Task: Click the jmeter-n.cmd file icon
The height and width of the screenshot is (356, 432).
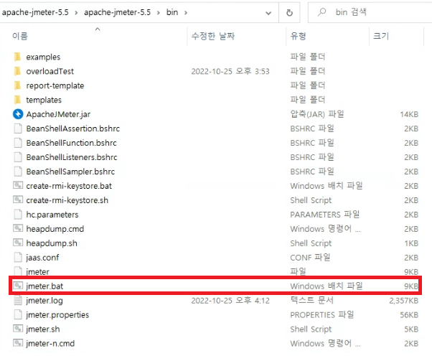Action: pos(18,343)
